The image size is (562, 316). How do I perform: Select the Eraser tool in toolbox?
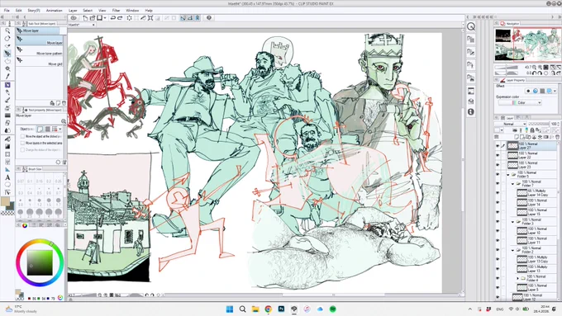(x=7, y=123)
